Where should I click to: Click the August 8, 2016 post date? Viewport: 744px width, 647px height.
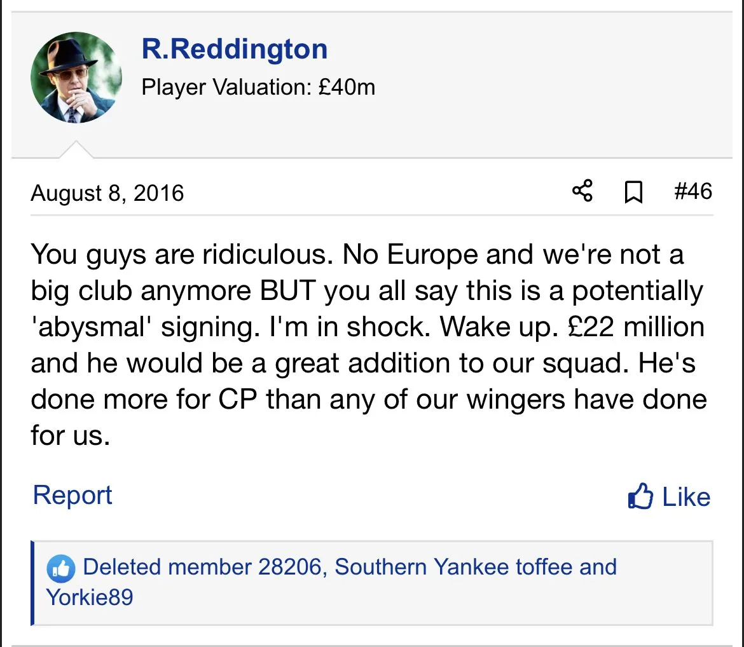(x=107, y=193)
